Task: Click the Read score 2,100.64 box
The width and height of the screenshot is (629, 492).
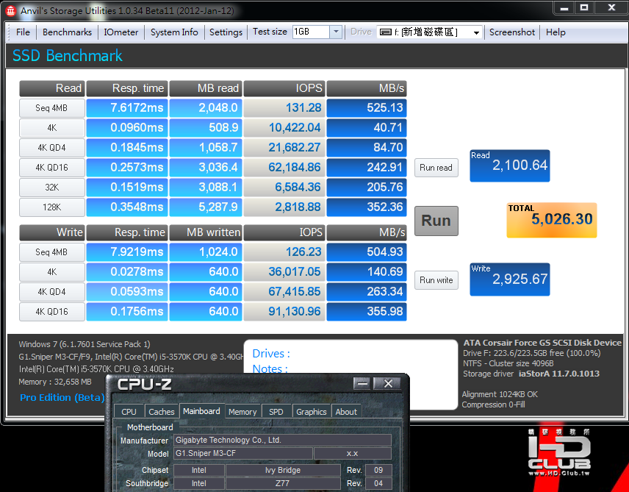Action: [510, 165]
